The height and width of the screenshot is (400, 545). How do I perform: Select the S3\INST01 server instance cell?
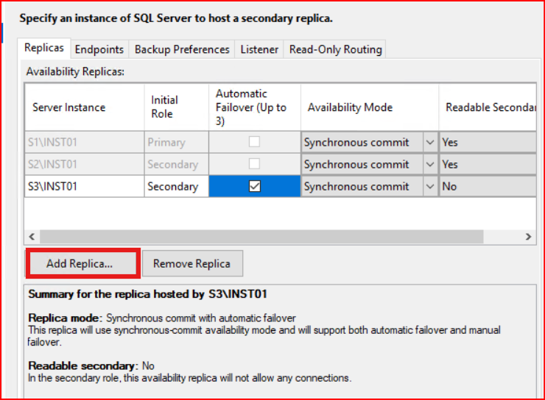point(84,187)
